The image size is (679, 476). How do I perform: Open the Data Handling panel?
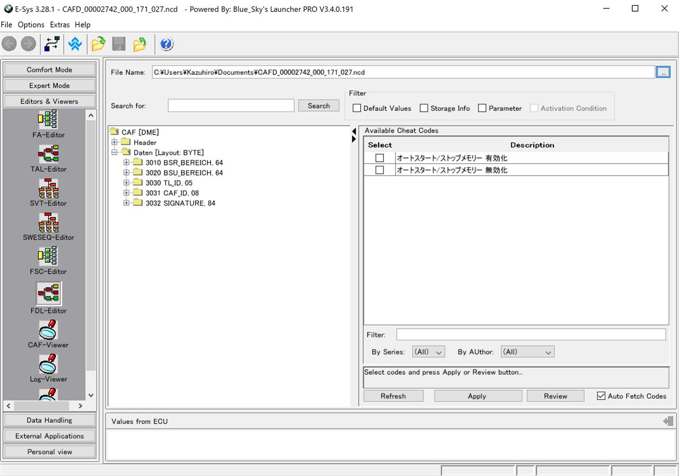49,420
